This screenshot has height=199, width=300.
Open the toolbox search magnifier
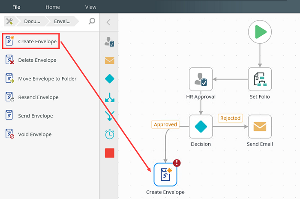[92, 21]
